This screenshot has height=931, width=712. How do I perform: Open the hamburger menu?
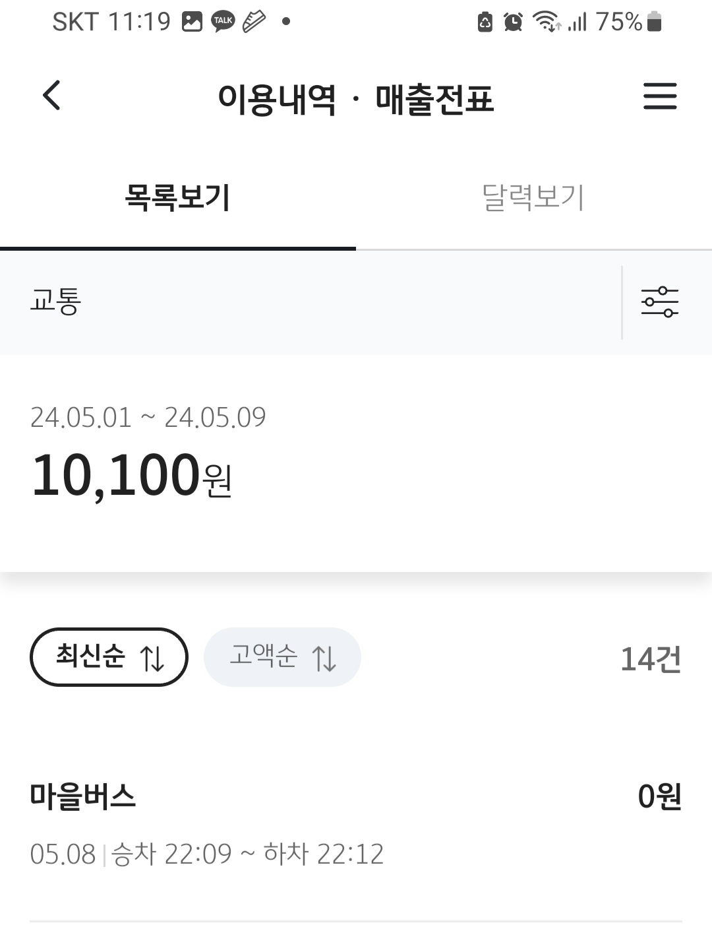[660, 96]
